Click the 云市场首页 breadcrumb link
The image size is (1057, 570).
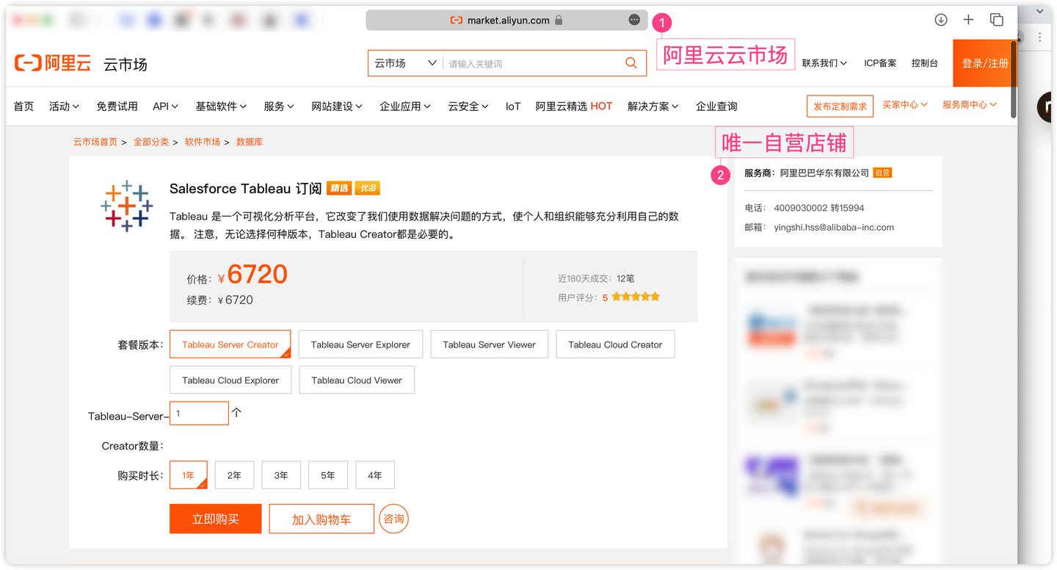tap(95, 142)
